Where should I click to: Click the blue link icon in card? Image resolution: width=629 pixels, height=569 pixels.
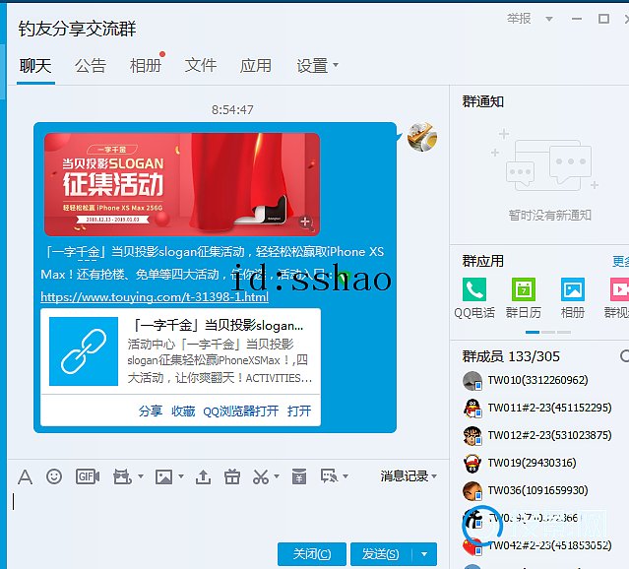(x=84, y=351)
